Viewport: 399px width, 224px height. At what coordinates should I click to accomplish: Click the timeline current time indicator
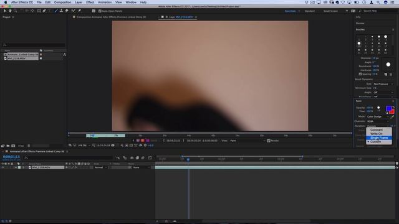coord(188,159)
